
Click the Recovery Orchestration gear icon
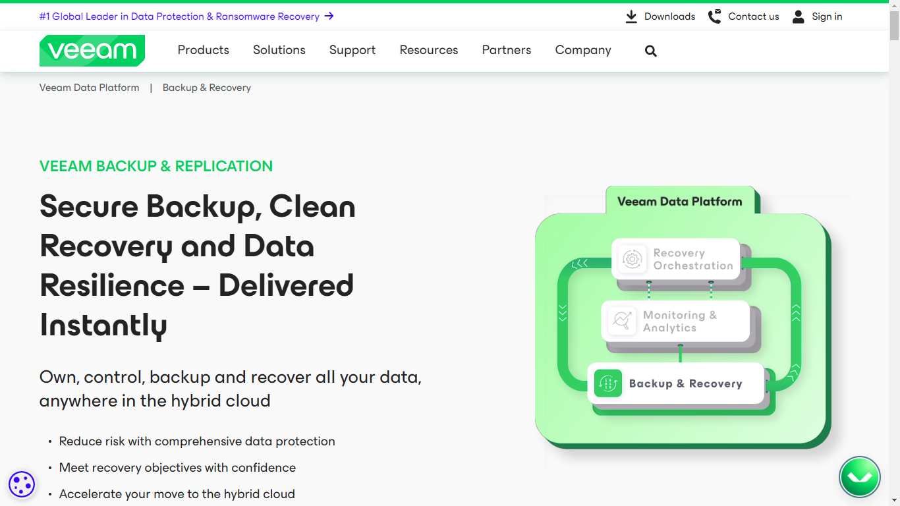pos(632,259)
